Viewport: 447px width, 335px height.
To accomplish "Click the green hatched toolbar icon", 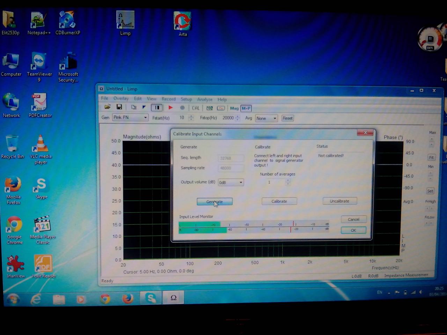I will tap(210, 108).
